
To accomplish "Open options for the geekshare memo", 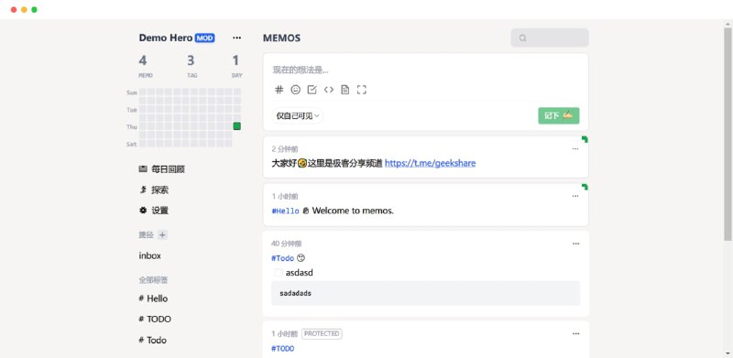I will click(x=575, y=149).
